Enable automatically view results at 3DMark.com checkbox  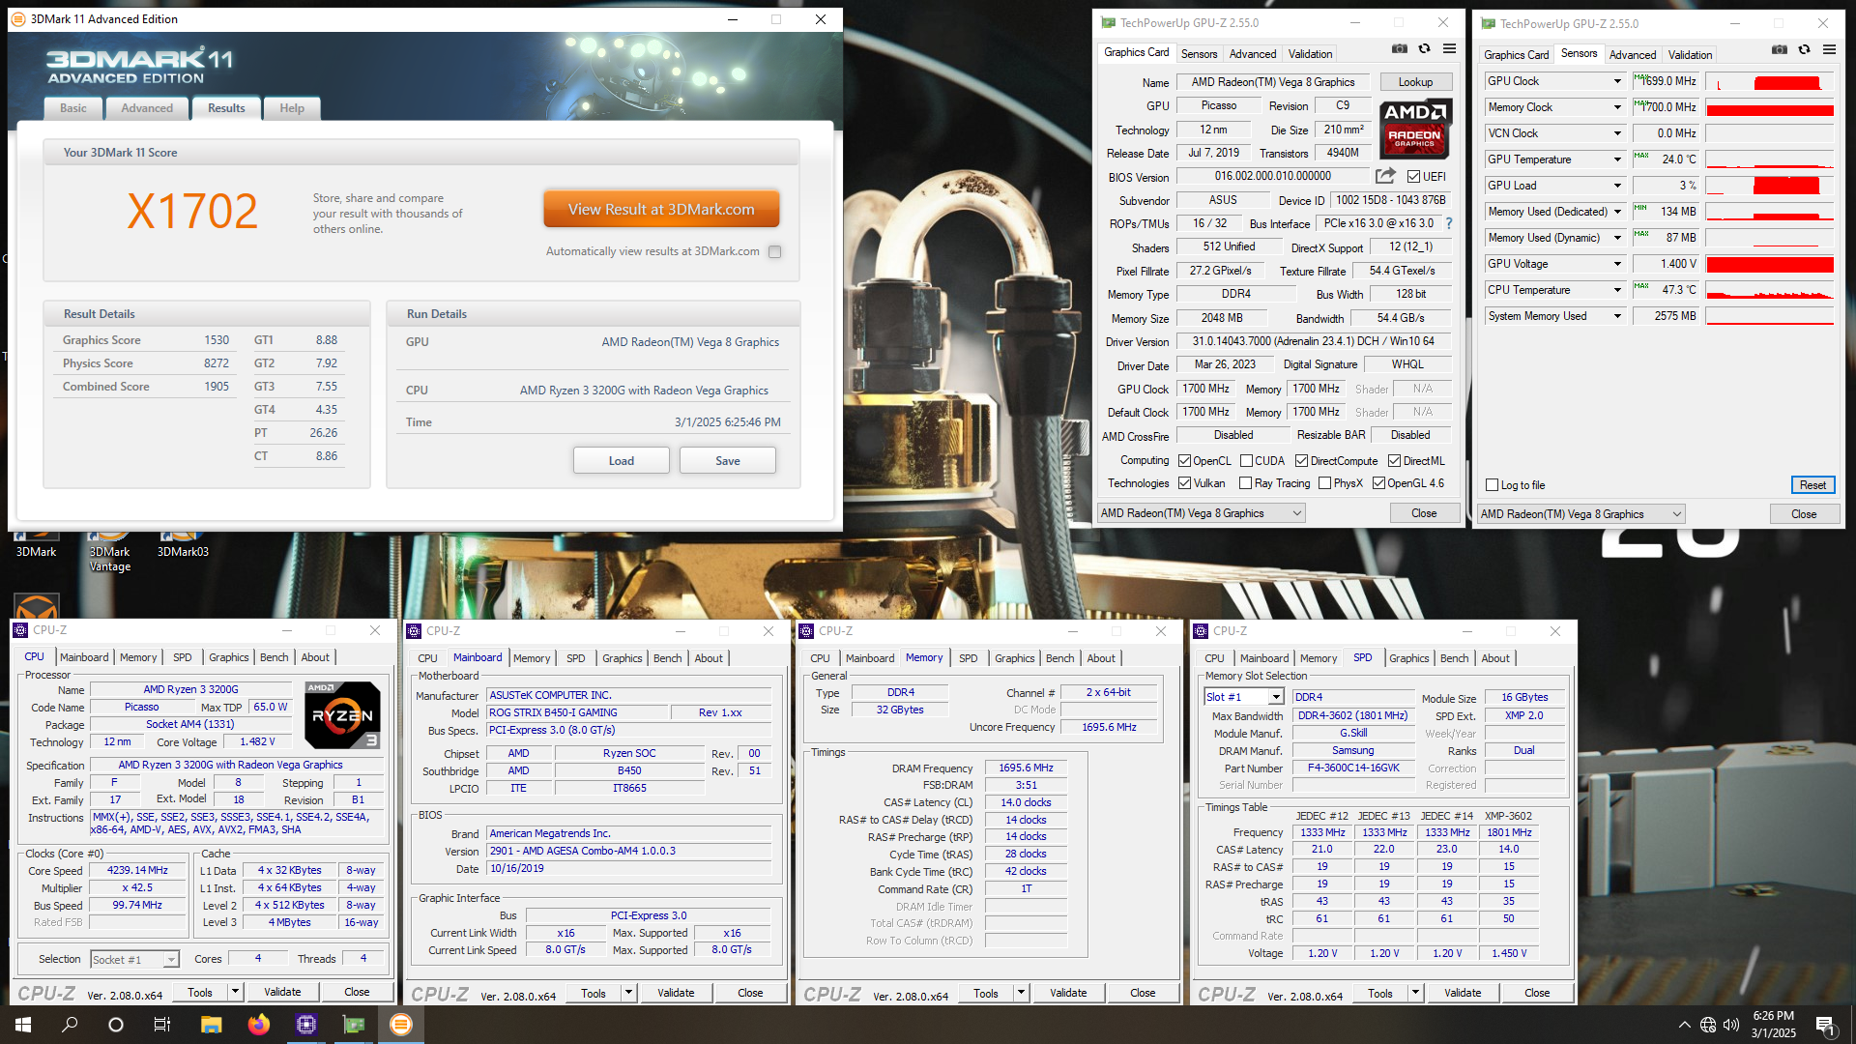(x=774, y=252)
